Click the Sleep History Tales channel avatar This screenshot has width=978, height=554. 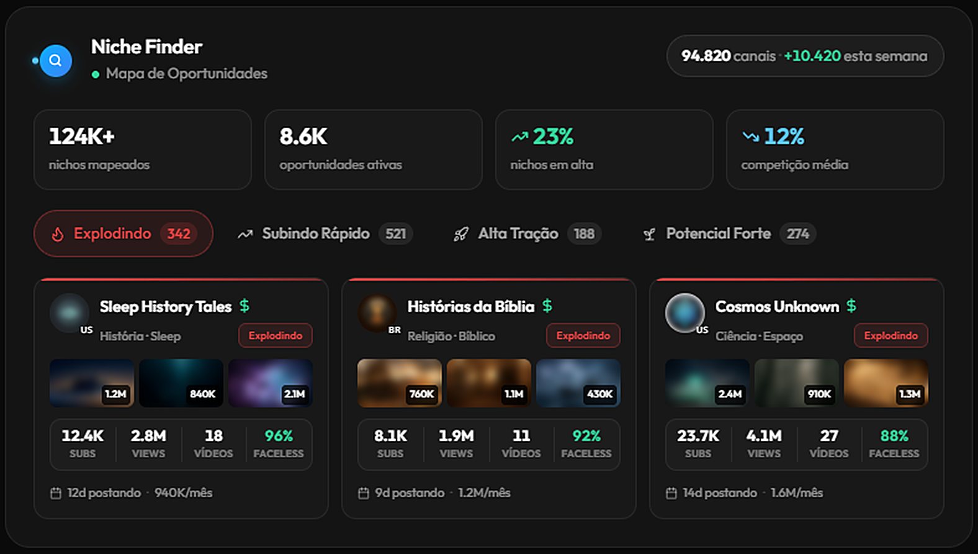70,313
